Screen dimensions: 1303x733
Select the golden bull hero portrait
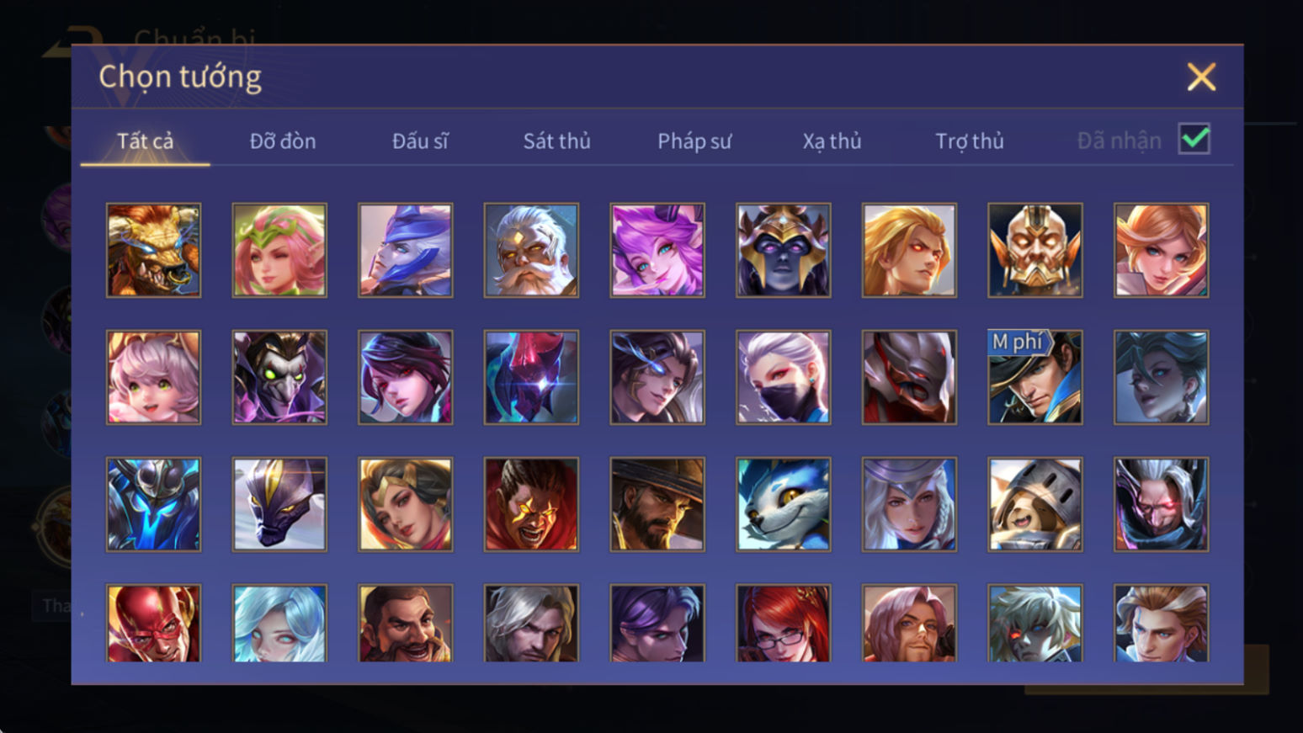pyautogui.click(x=153, y=250)
